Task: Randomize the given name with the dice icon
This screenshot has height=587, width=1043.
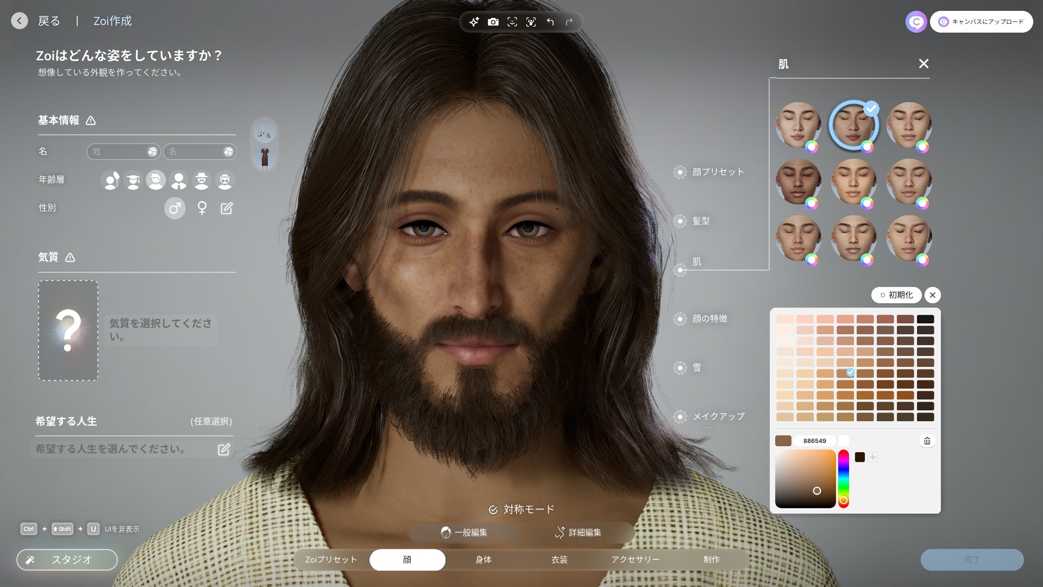Action: 229,152
